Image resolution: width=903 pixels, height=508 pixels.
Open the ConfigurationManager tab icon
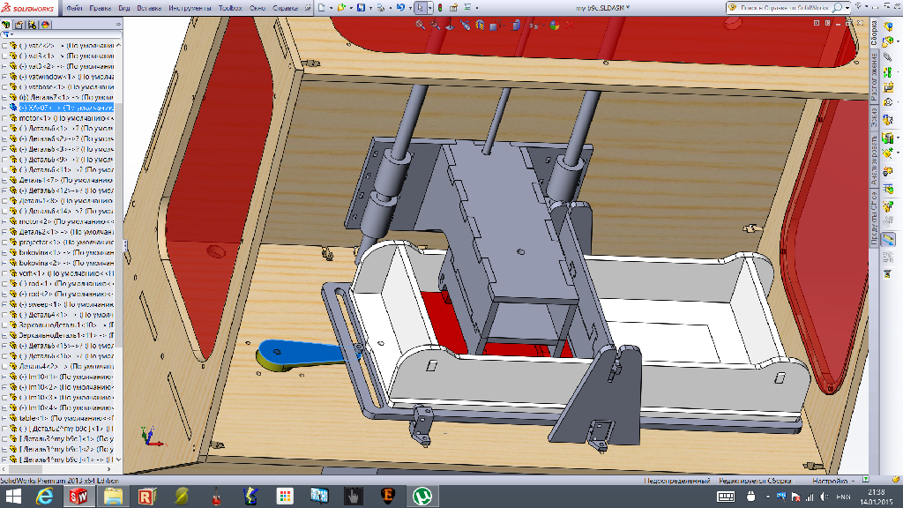coord(32,26)
